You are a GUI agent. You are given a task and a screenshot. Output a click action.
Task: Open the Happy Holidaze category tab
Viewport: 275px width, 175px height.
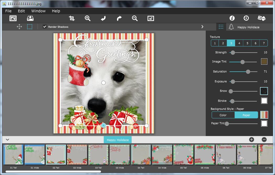(118, 140)
